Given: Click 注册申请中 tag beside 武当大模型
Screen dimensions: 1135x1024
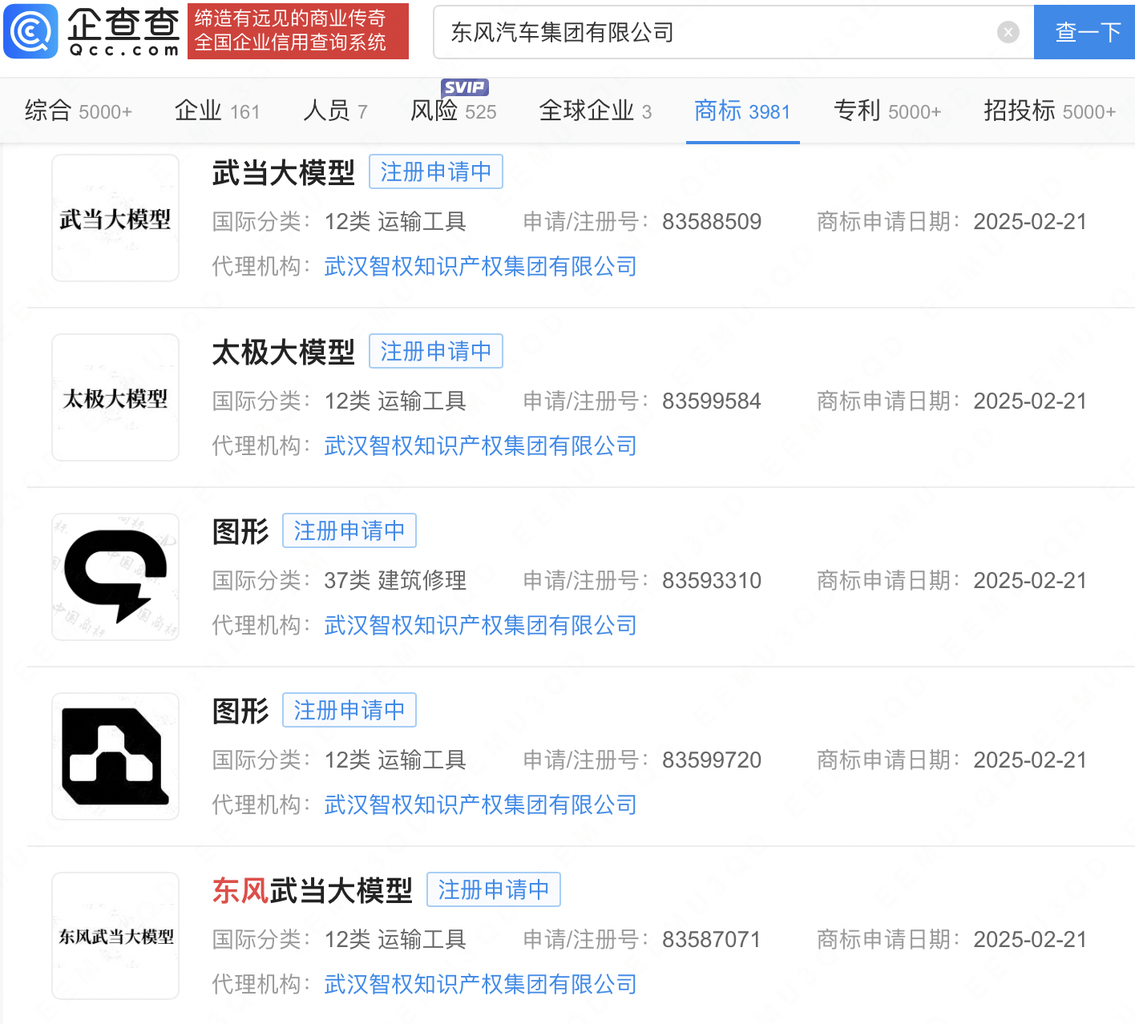Looking at the screenshot, I should (436, 171).
